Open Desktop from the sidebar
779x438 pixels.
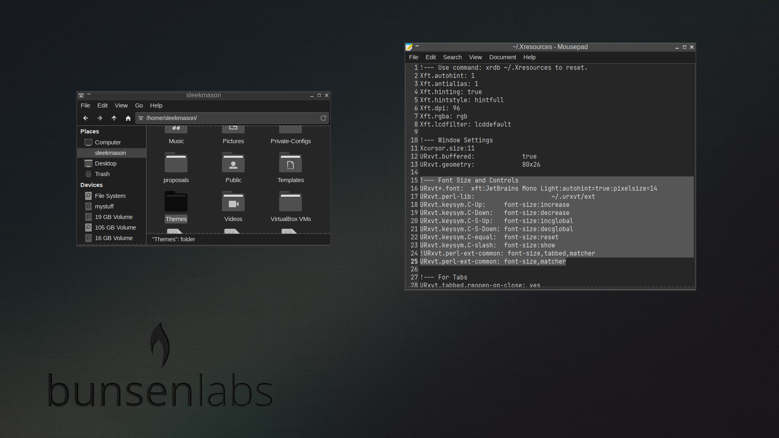point(112,163)
